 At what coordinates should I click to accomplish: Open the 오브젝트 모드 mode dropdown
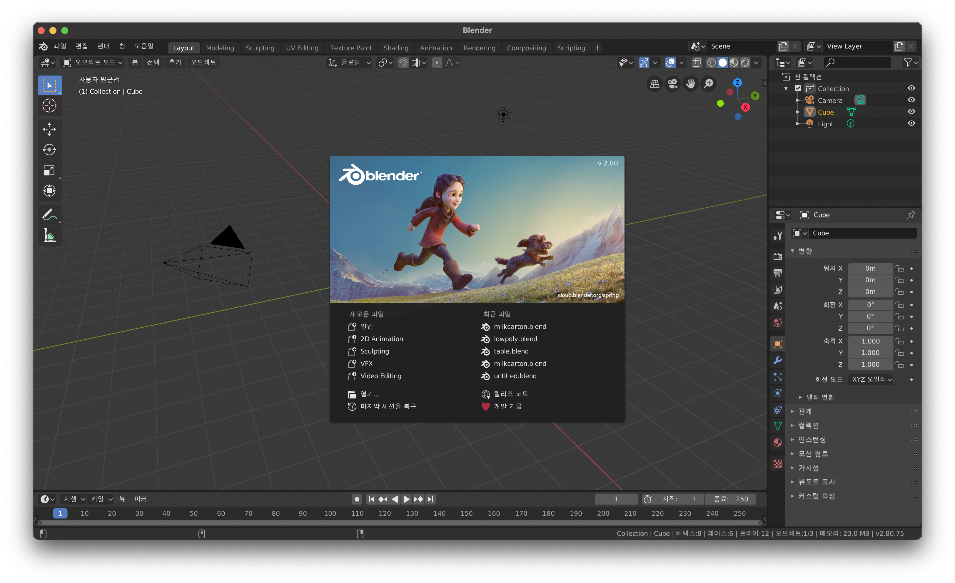coord(93,62)
